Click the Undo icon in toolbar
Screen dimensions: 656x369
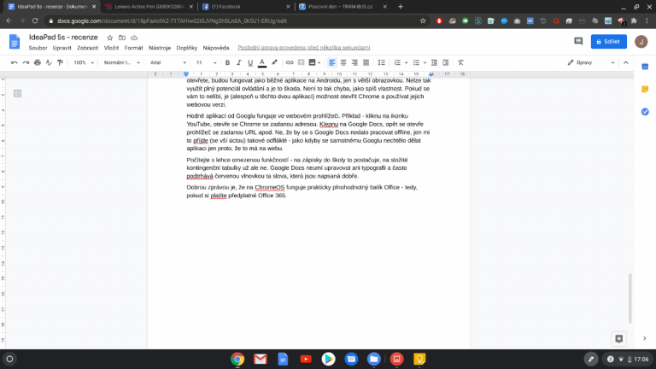tap(14, 62)
